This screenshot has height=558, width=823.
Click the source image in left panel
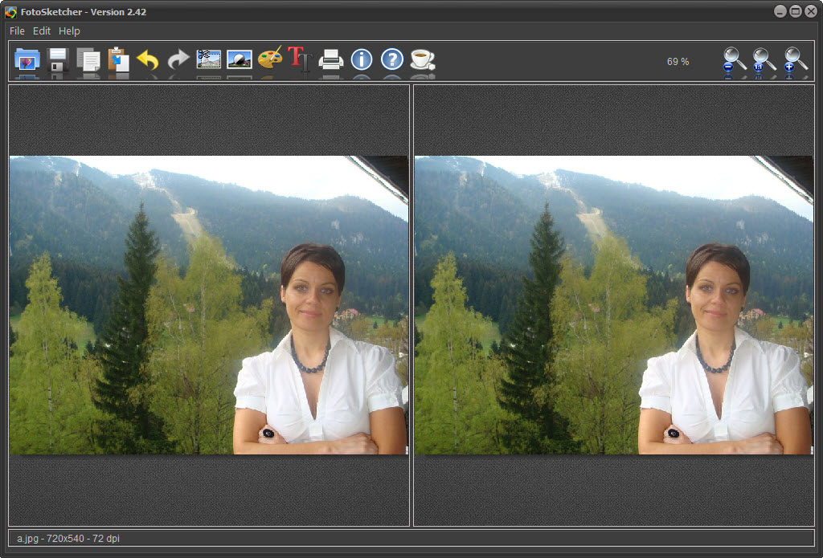click(209, 305)
